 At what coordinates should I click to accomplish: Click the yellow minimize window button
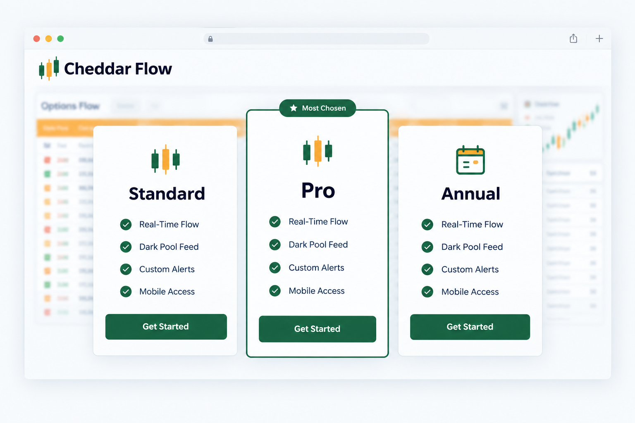48,38
